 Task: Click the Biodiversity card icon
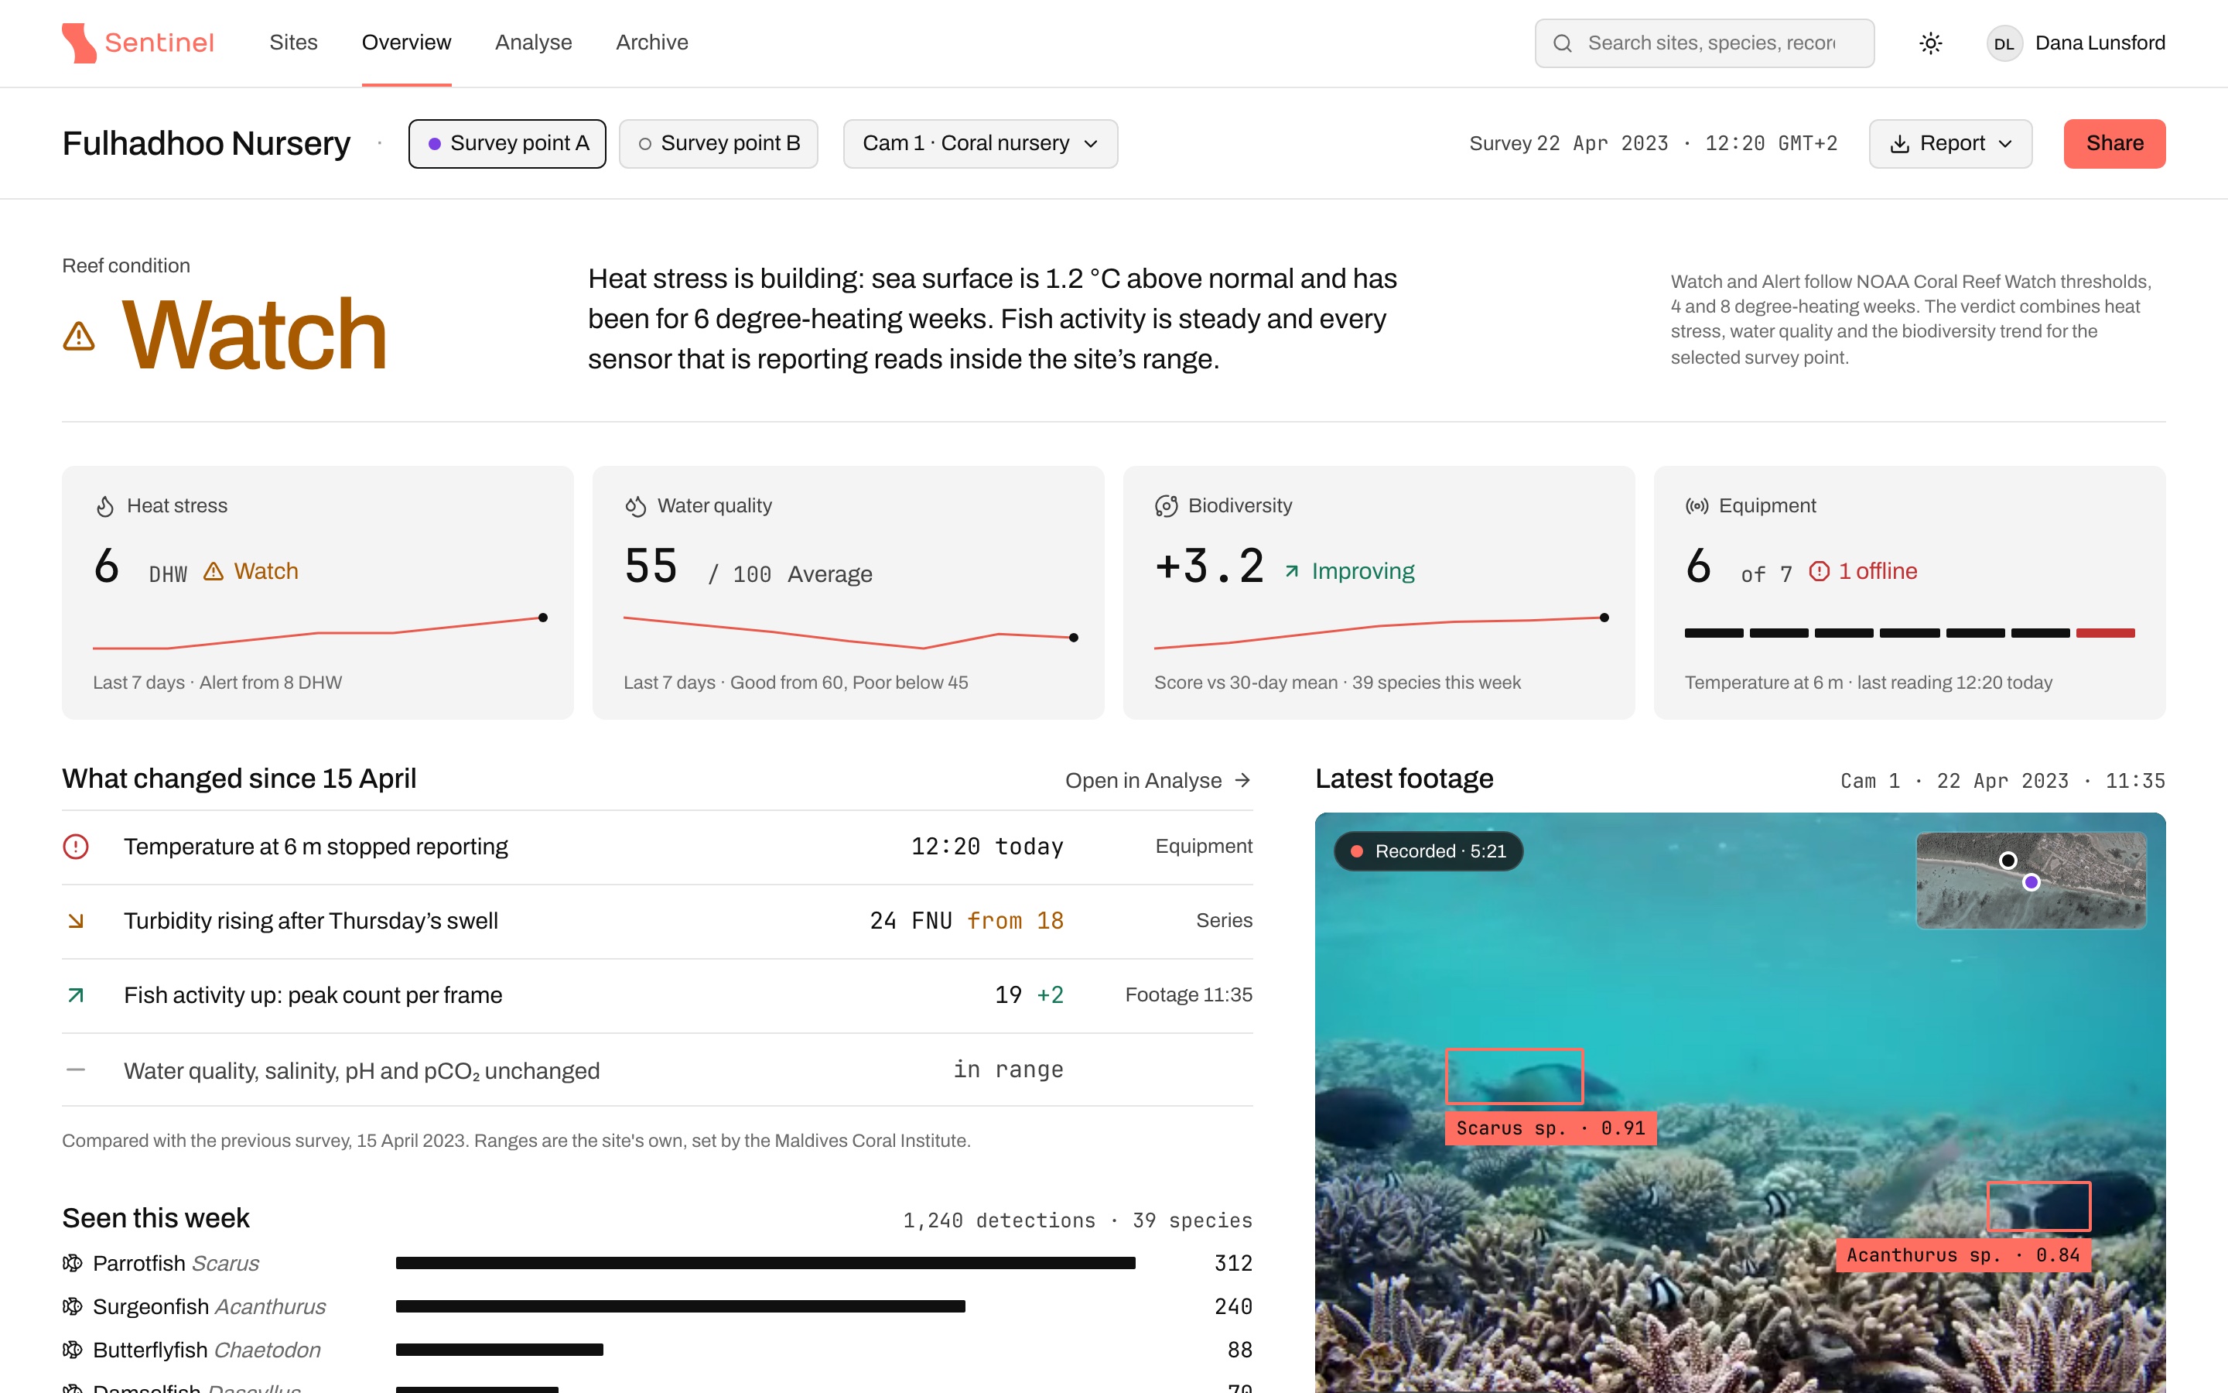coord(1167,506)
